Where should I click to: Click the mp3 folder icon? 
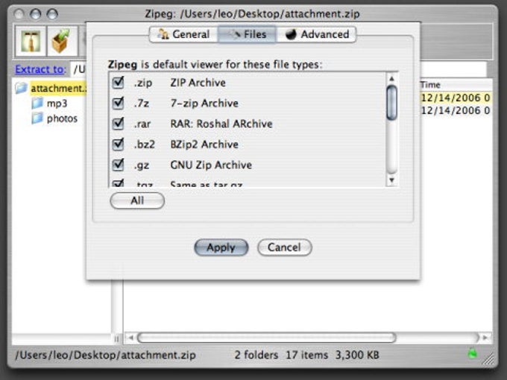(37, 103)
